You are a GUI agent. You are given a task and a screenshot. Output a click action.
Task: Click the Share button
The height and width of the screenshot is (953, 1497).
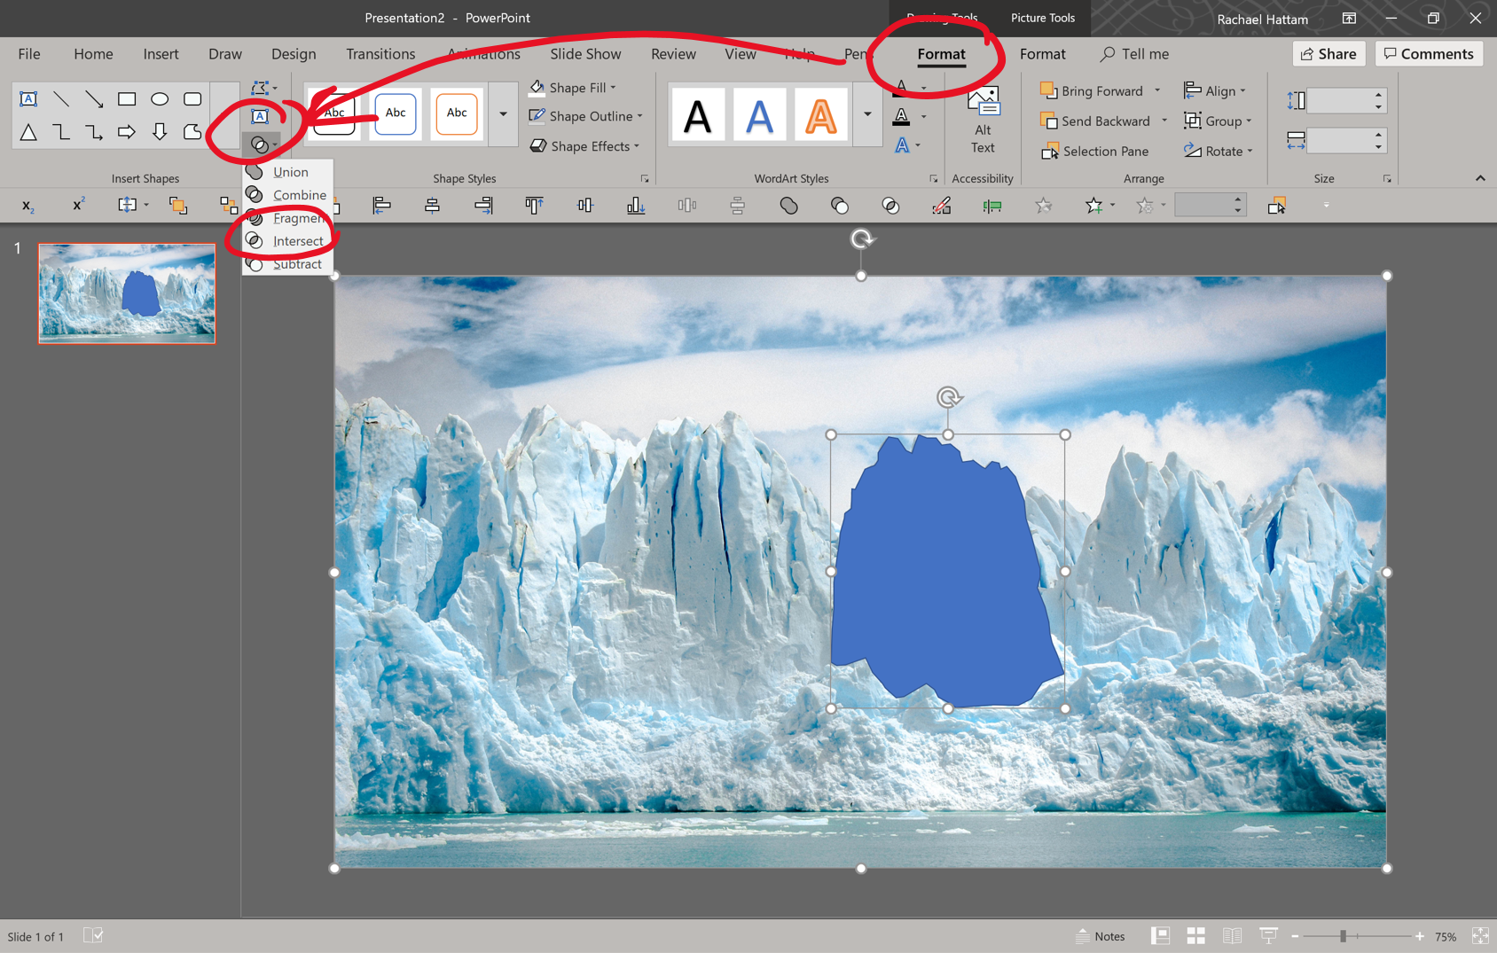pyautogui.click(x=1328, y=53)
